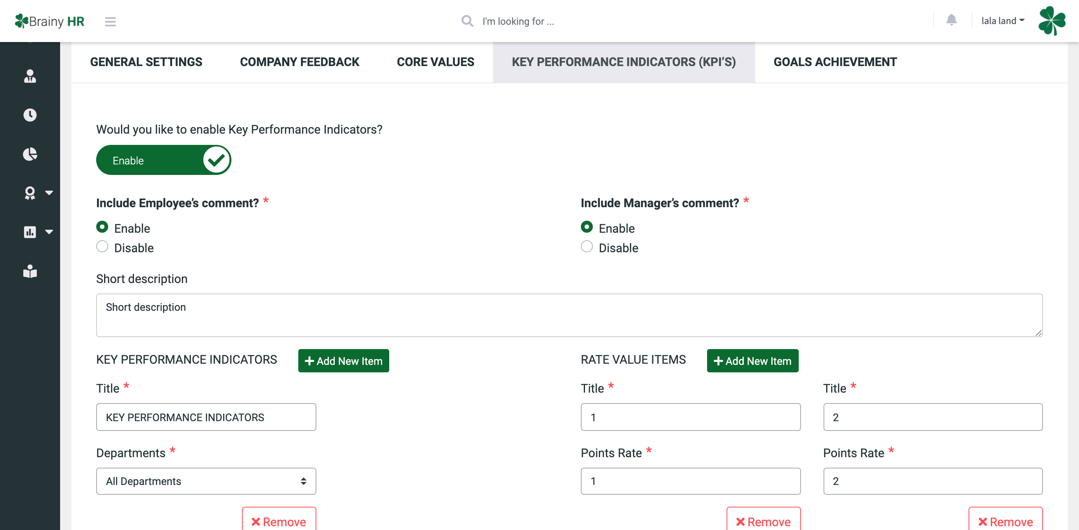1079x530 pixels.
Task: Open the All Departments dropdown
Action: point(206,481)
